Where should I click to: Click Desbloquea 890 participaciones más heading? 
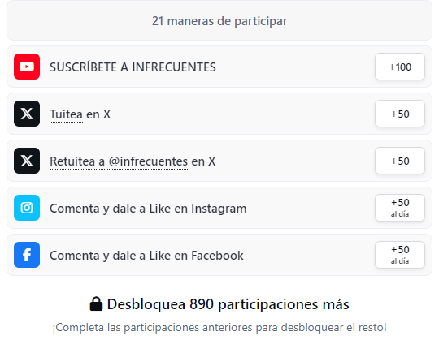[228, 304]
